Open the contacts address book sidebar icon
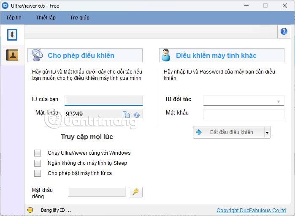The image size is (295, 216). pyautogui.click(x=12, y=55)
